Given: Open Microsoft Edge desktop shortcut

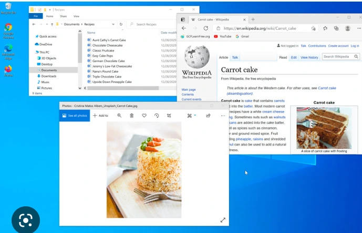Looking at the screenshot, I should (8, 52).
